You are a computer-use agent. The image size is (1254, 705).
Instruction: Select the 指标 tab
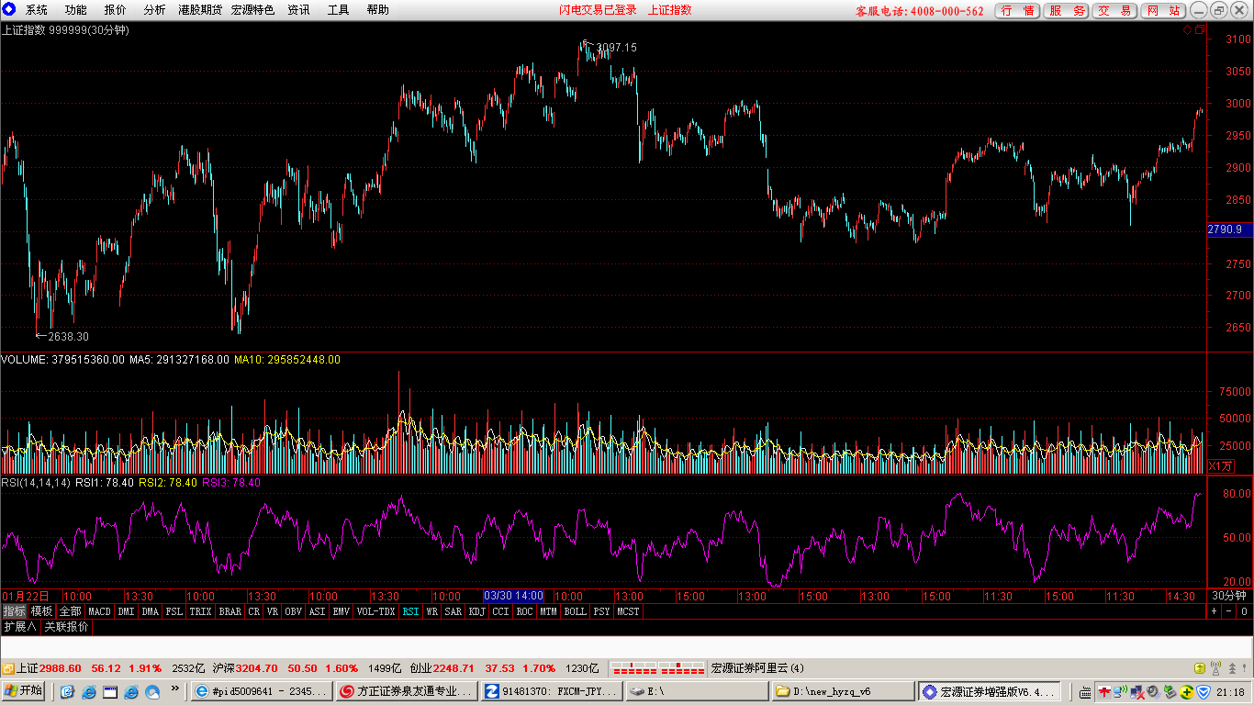click(x=15, y=610)
